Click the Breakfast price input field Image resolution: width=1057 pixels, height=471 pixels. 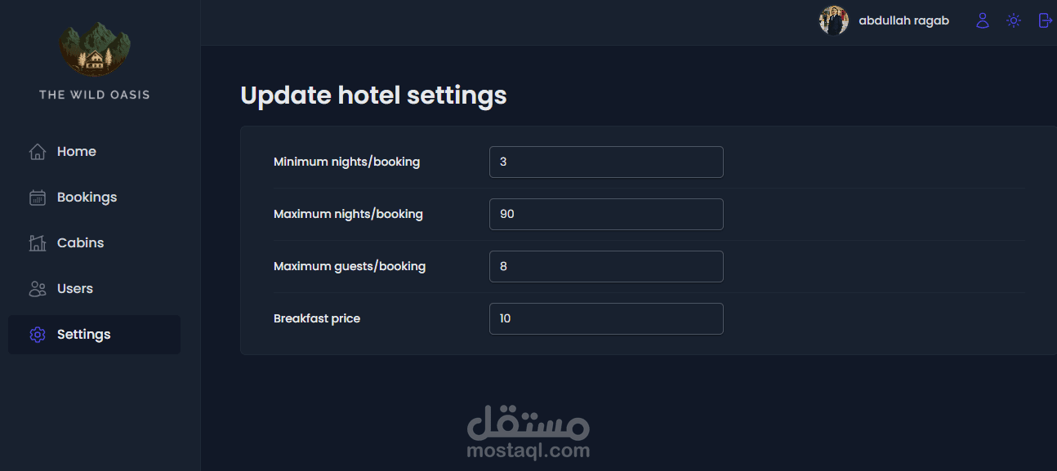pyautogui.click(x=606, y=318)
